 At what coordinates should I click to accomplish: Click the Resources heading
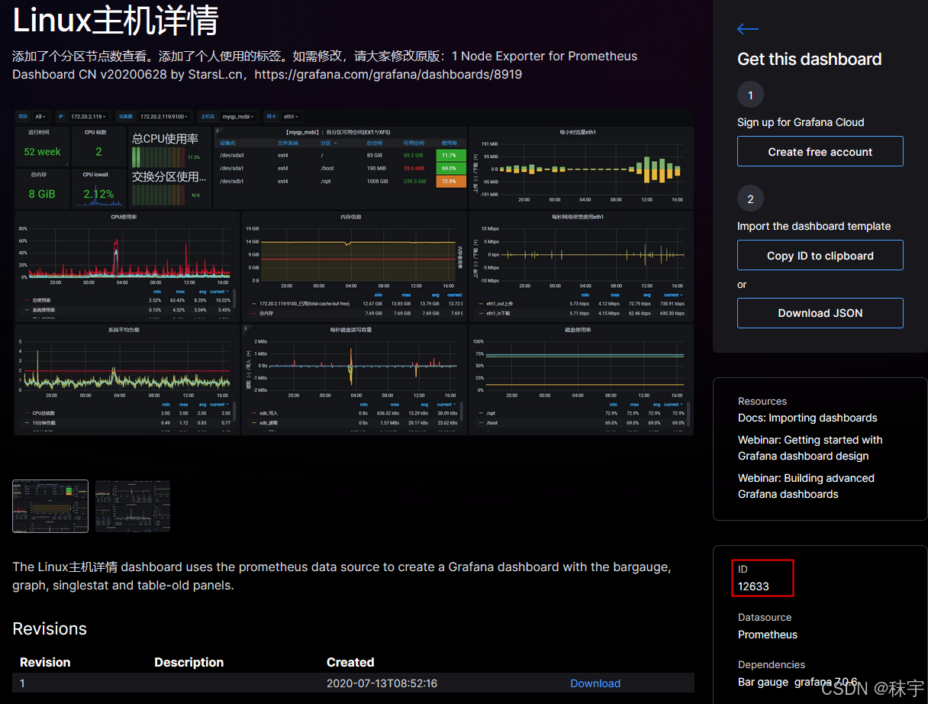[x=762, y=401]
